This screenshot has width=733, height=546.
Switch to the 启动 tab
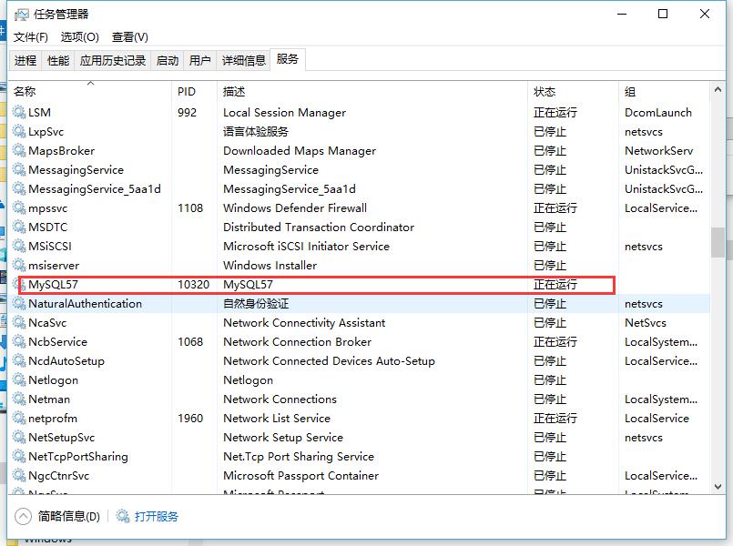point(168,60)
